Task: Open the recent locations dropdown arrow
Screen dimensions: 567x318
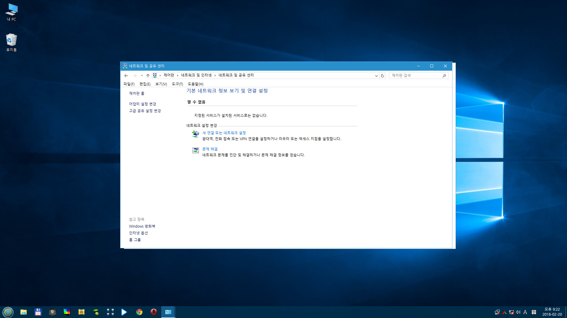Action: click(142, 76)
